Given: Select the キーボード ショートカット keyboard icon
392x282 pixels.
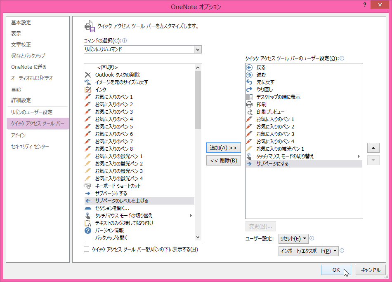Looking at the screenshot, I should (88, 186).
